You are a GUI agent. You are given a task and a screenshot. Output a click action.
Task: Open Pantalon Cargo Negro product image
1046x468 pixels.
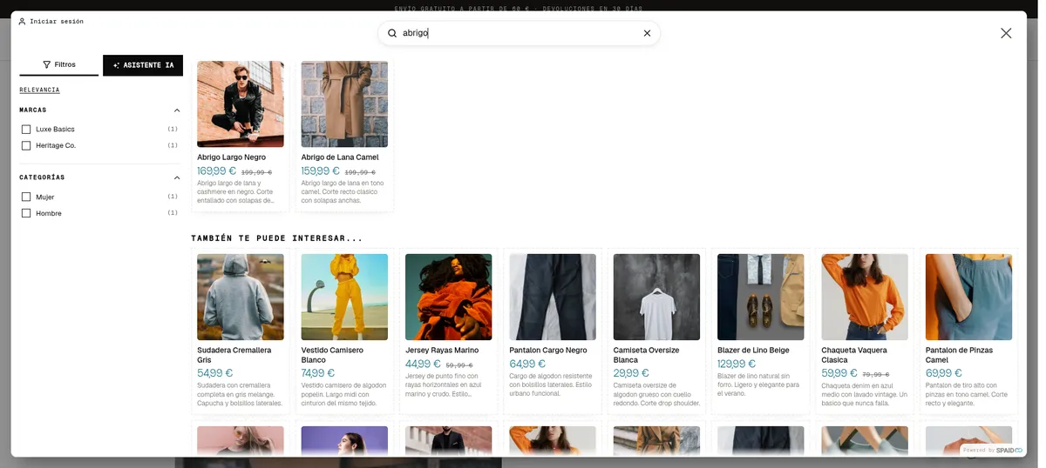click(x=553, y=297)
